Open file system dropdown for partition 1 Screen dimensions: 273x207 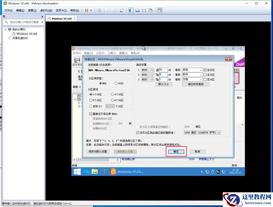click(x=147, y=70)
